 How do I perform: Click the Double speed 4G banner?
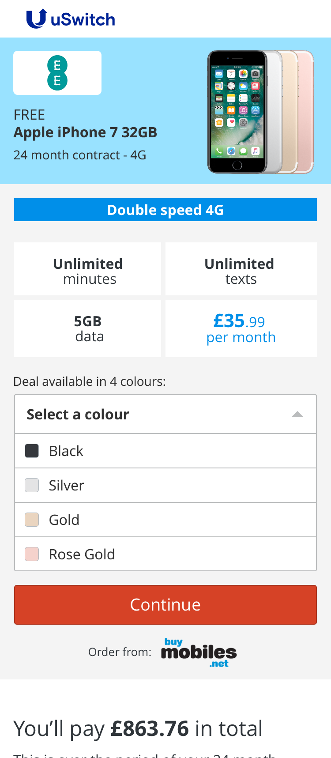(165, 210)
